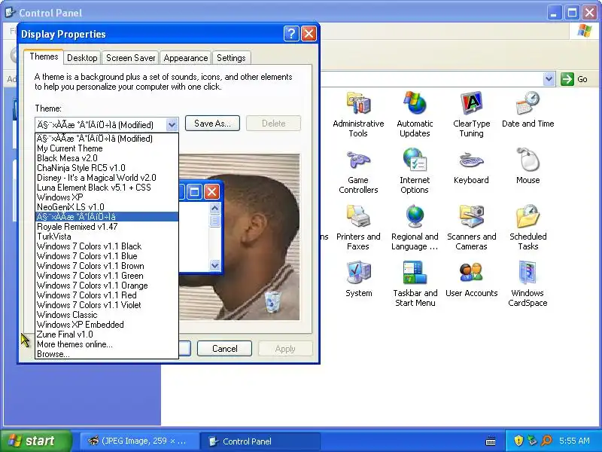Switch to the Screen Saver tab
The image size is (602, 452).
point(130,58)
